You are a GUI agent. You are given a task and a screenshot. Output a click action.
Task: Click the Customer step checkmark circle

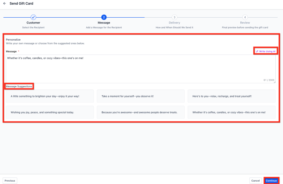coord(33,17)
